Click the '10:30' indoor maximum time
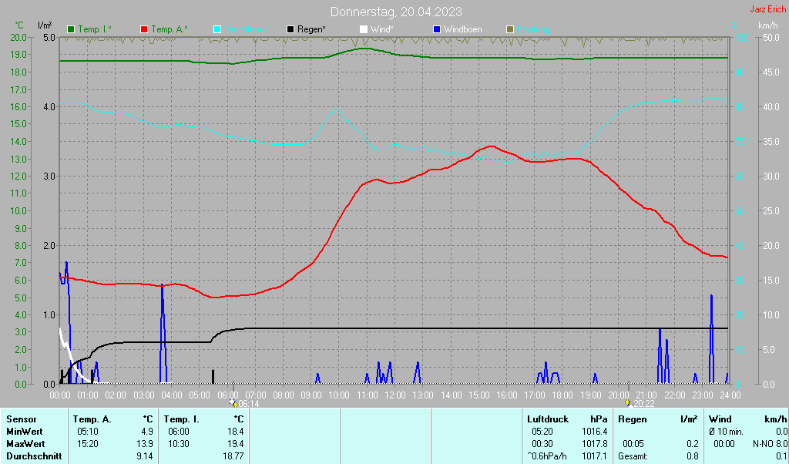Image resolution: width=789 pixels, height=464 pixels. (179, 445)
